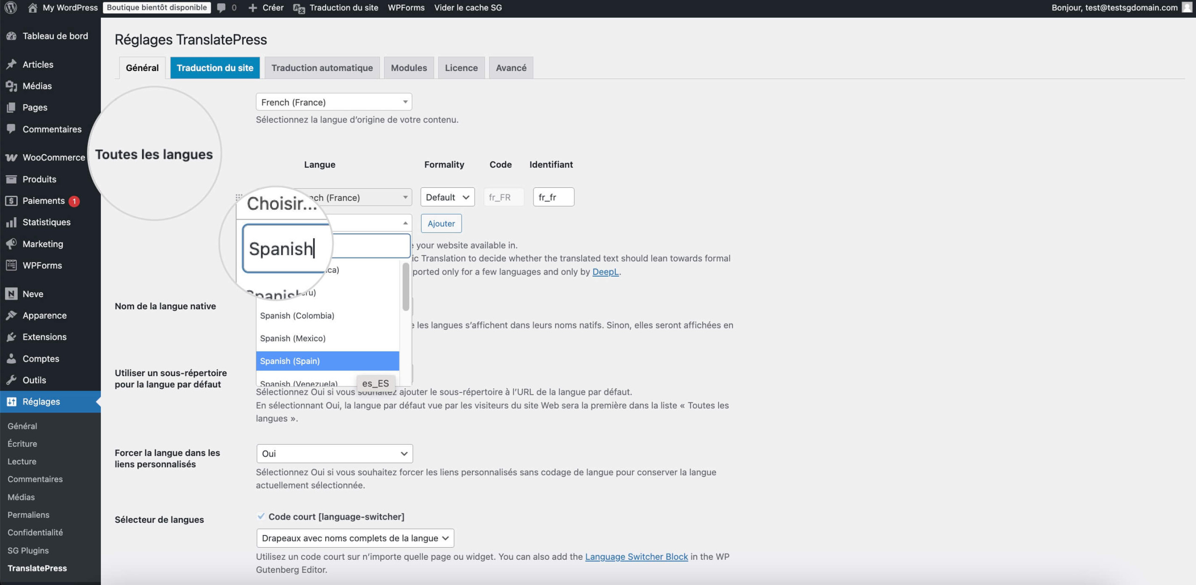Click the user avatar icon at top right
This screenshot has width=1196, height=585.
(x=1187, y=7)
